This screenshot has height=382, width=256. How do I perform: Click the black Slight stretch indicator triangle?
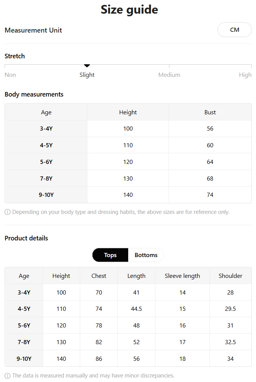(x=87, y=65)
